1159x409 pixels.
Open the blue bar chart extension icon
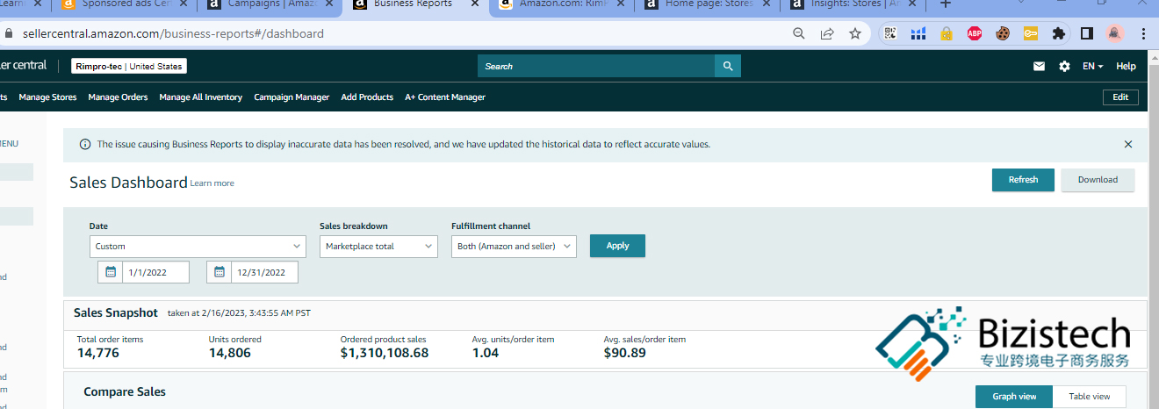(918, 34)
